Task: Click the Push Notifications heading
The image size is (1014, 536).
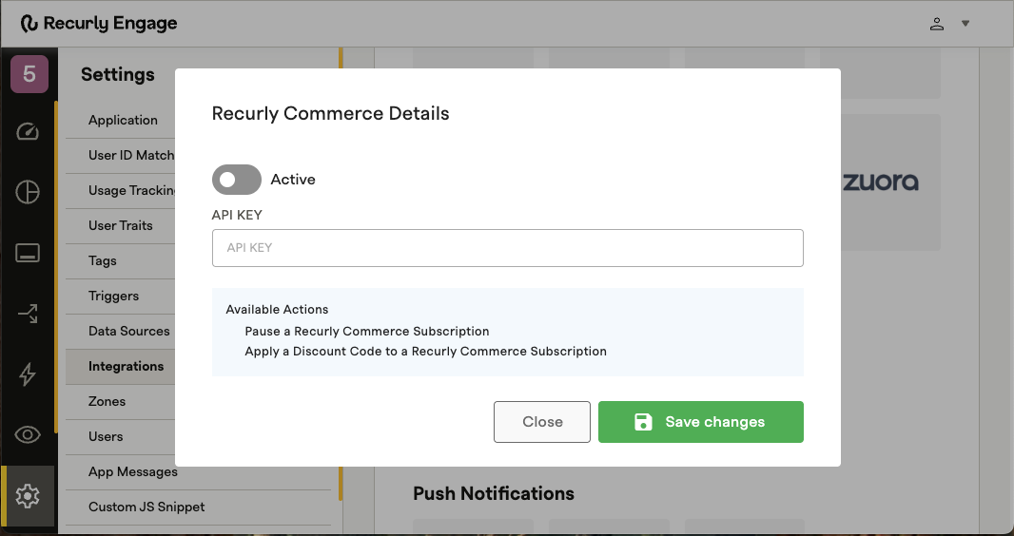Action: pos(494,493)
